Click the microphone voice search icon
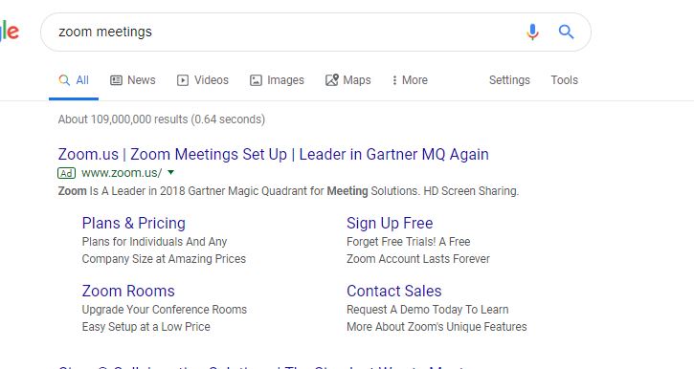This screenshot has width=694, height=369. coord(533,33)
